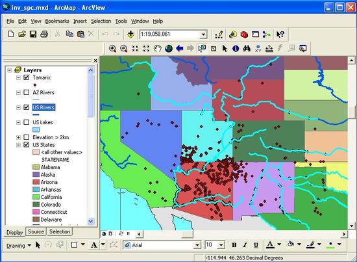Click the Arizona color swatch
This screenshot has width=357, height=262.
pos(36,182)
